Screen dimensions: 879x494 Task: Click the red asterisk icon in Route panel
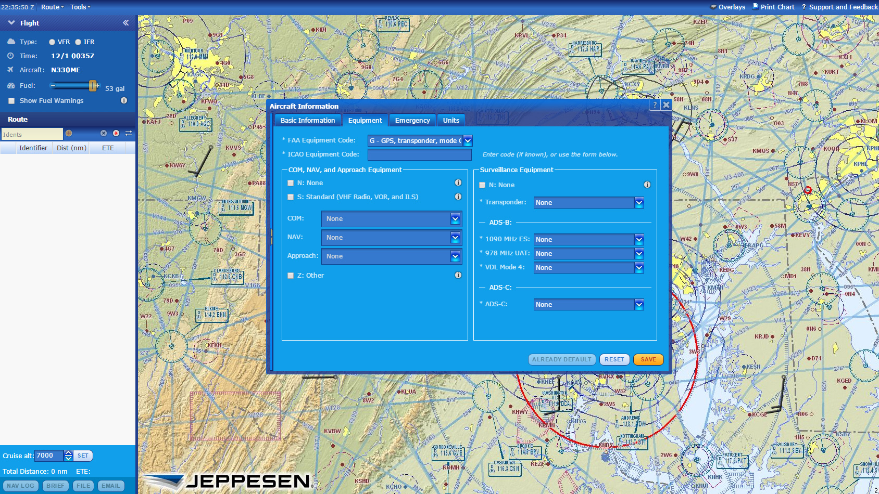116,134
